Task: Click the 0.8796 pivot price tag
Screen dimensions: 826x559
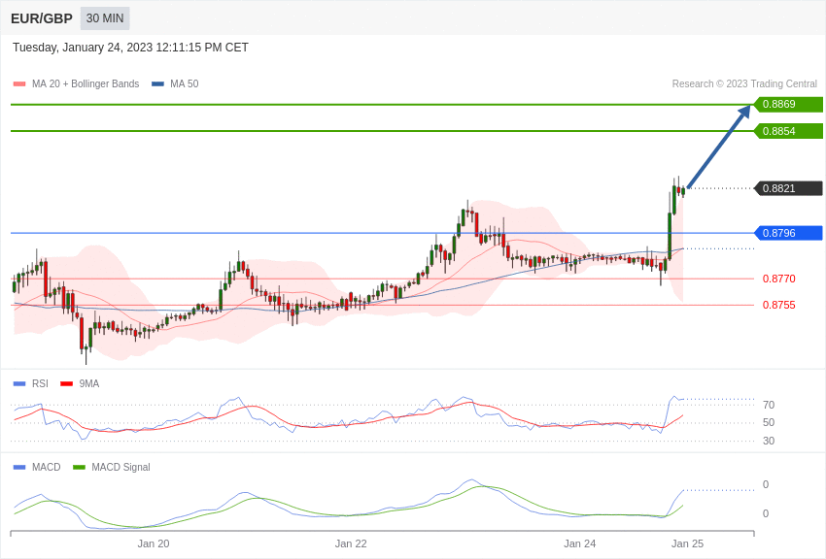Action: coord(788,233)
